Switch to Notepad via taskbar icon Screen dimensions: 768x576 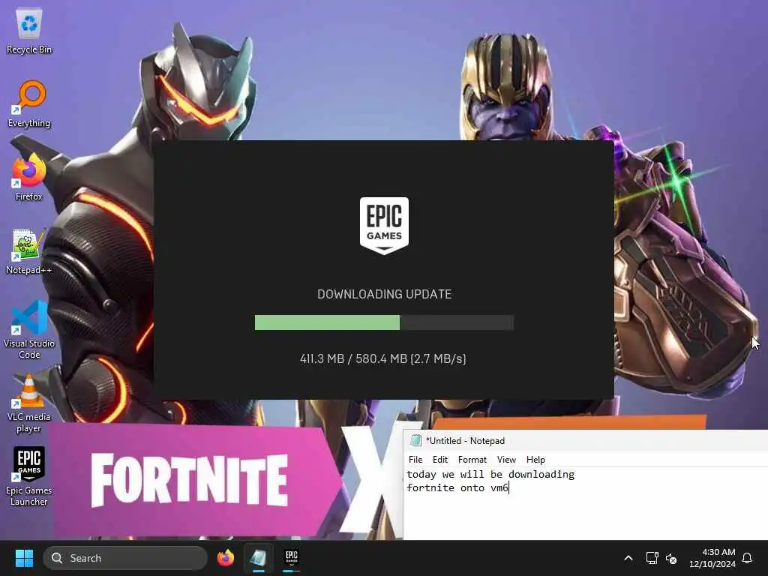258,558
